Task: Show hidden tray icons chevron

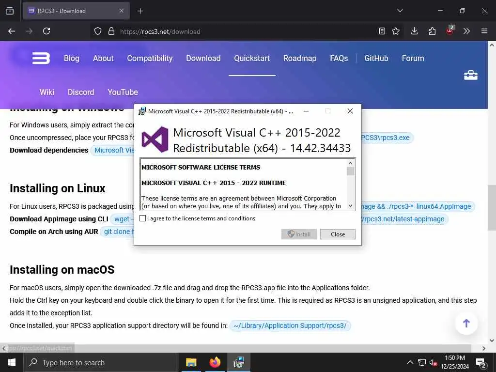Action: click(x=410, y=362)
